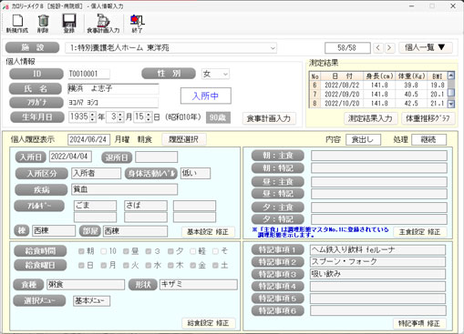Screen dimensions: 464x334
Task: Click the birth year spinner arrows
Action: (x=93, y=117)
